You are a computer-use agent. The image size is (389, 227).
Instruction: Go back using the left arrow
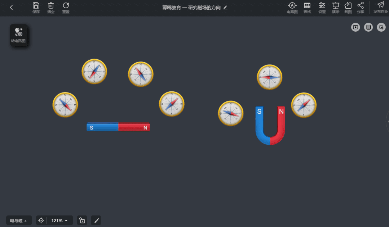coord(11,8)
